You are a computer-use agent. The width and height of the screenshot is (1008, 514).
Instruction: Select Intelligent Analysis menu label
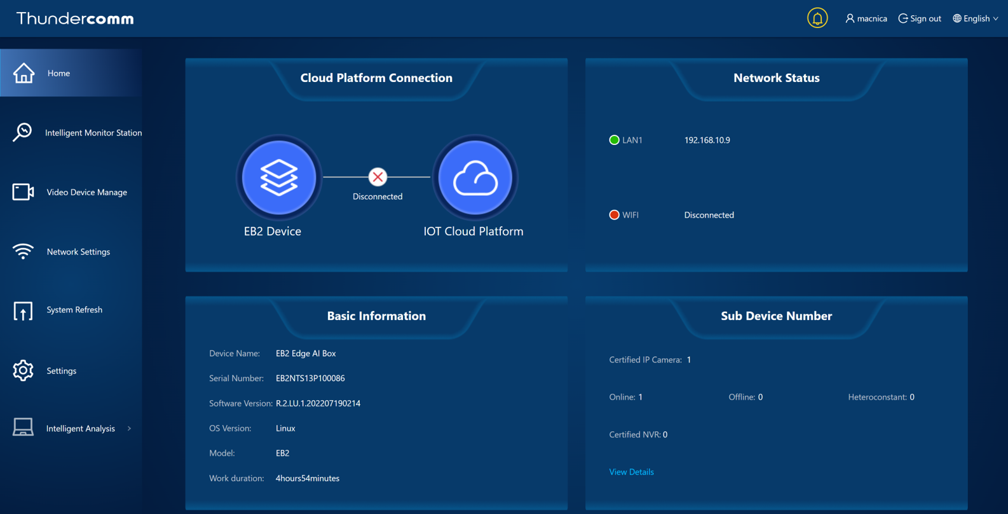pyautogui.click(x=81, y=429)
